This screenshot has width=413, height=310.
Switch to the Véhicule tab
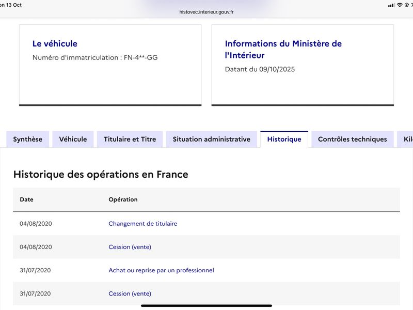tap(73, 139)
